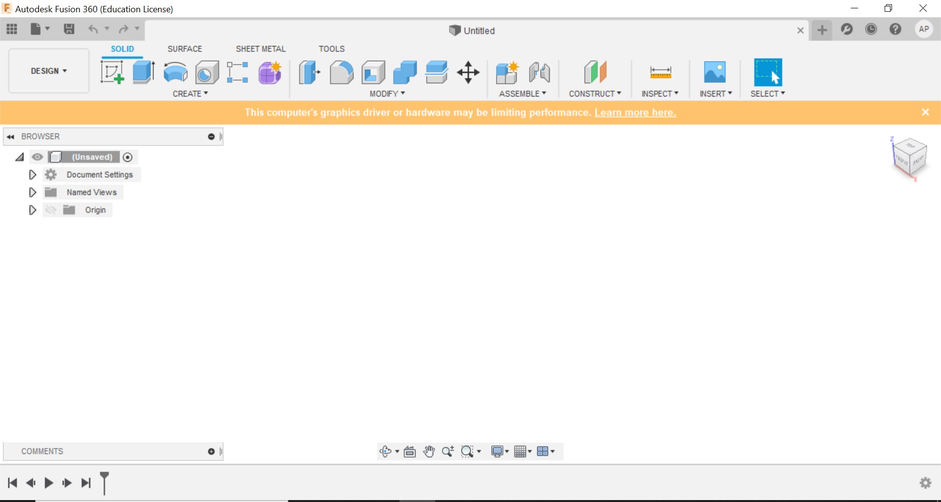
Task: Expand the Named Views tree node
Action: pos(32,192)
